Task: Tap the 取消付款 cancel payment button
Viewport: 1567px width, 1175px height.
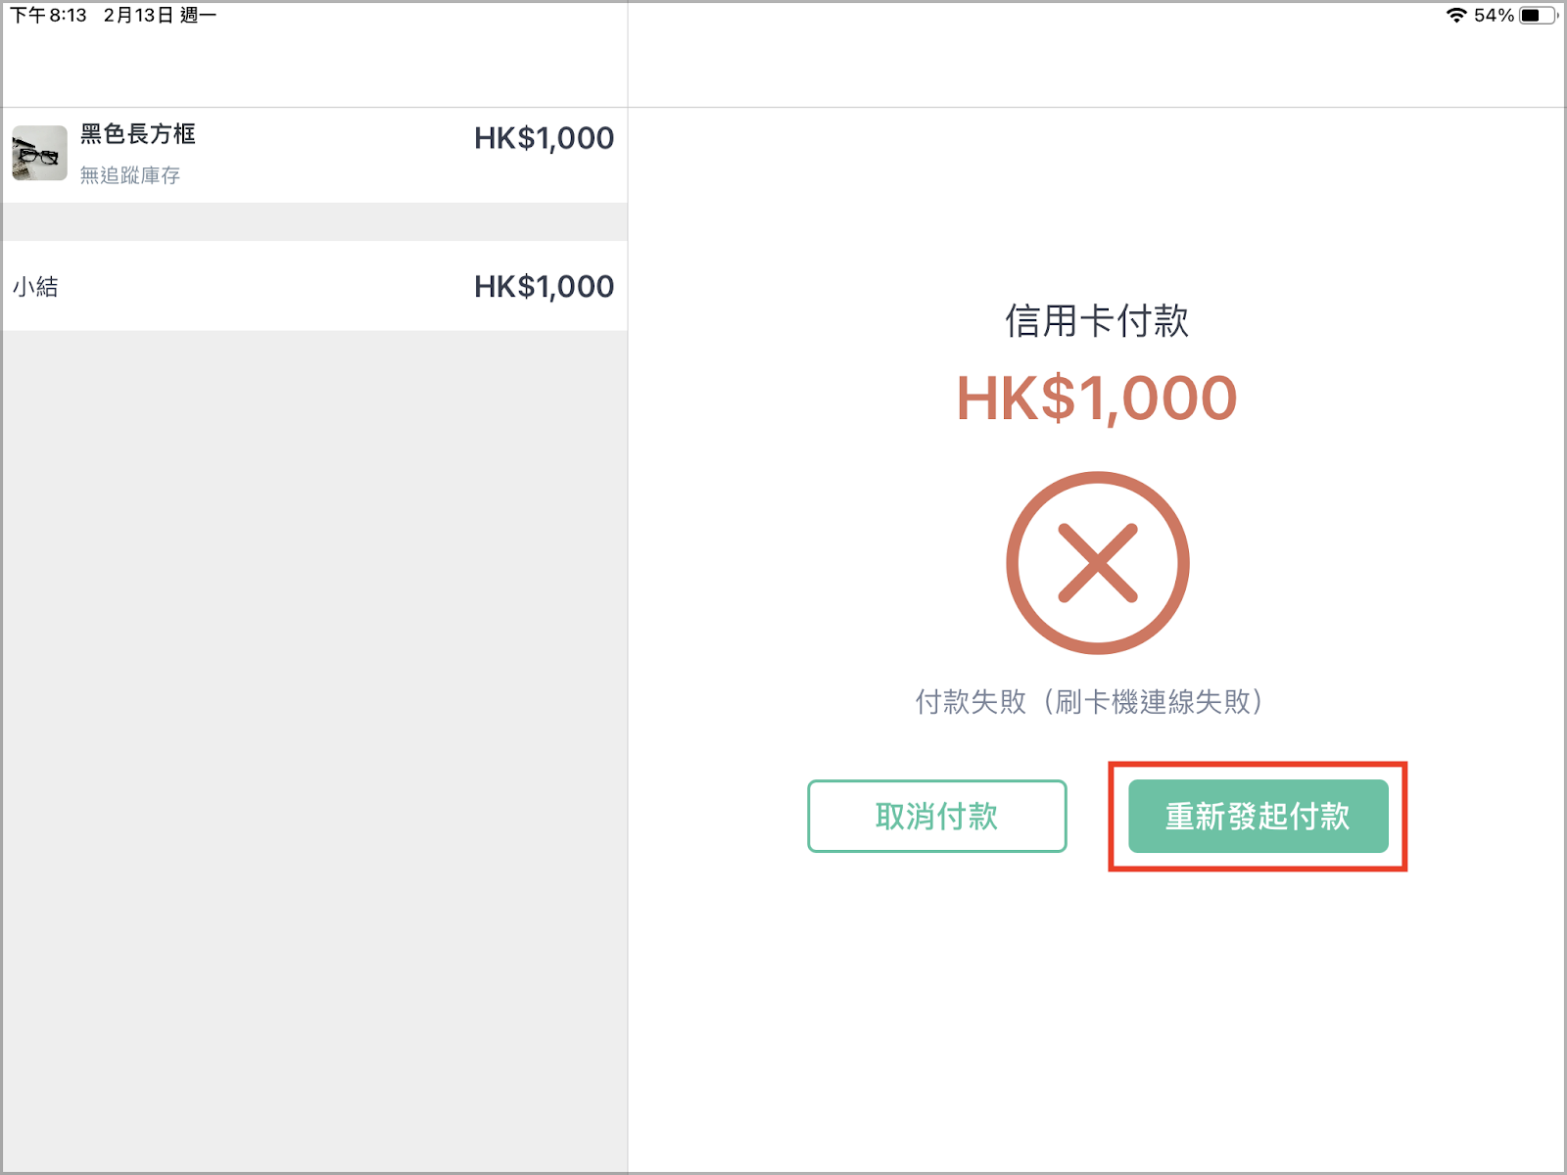Action: pos(936,816)
